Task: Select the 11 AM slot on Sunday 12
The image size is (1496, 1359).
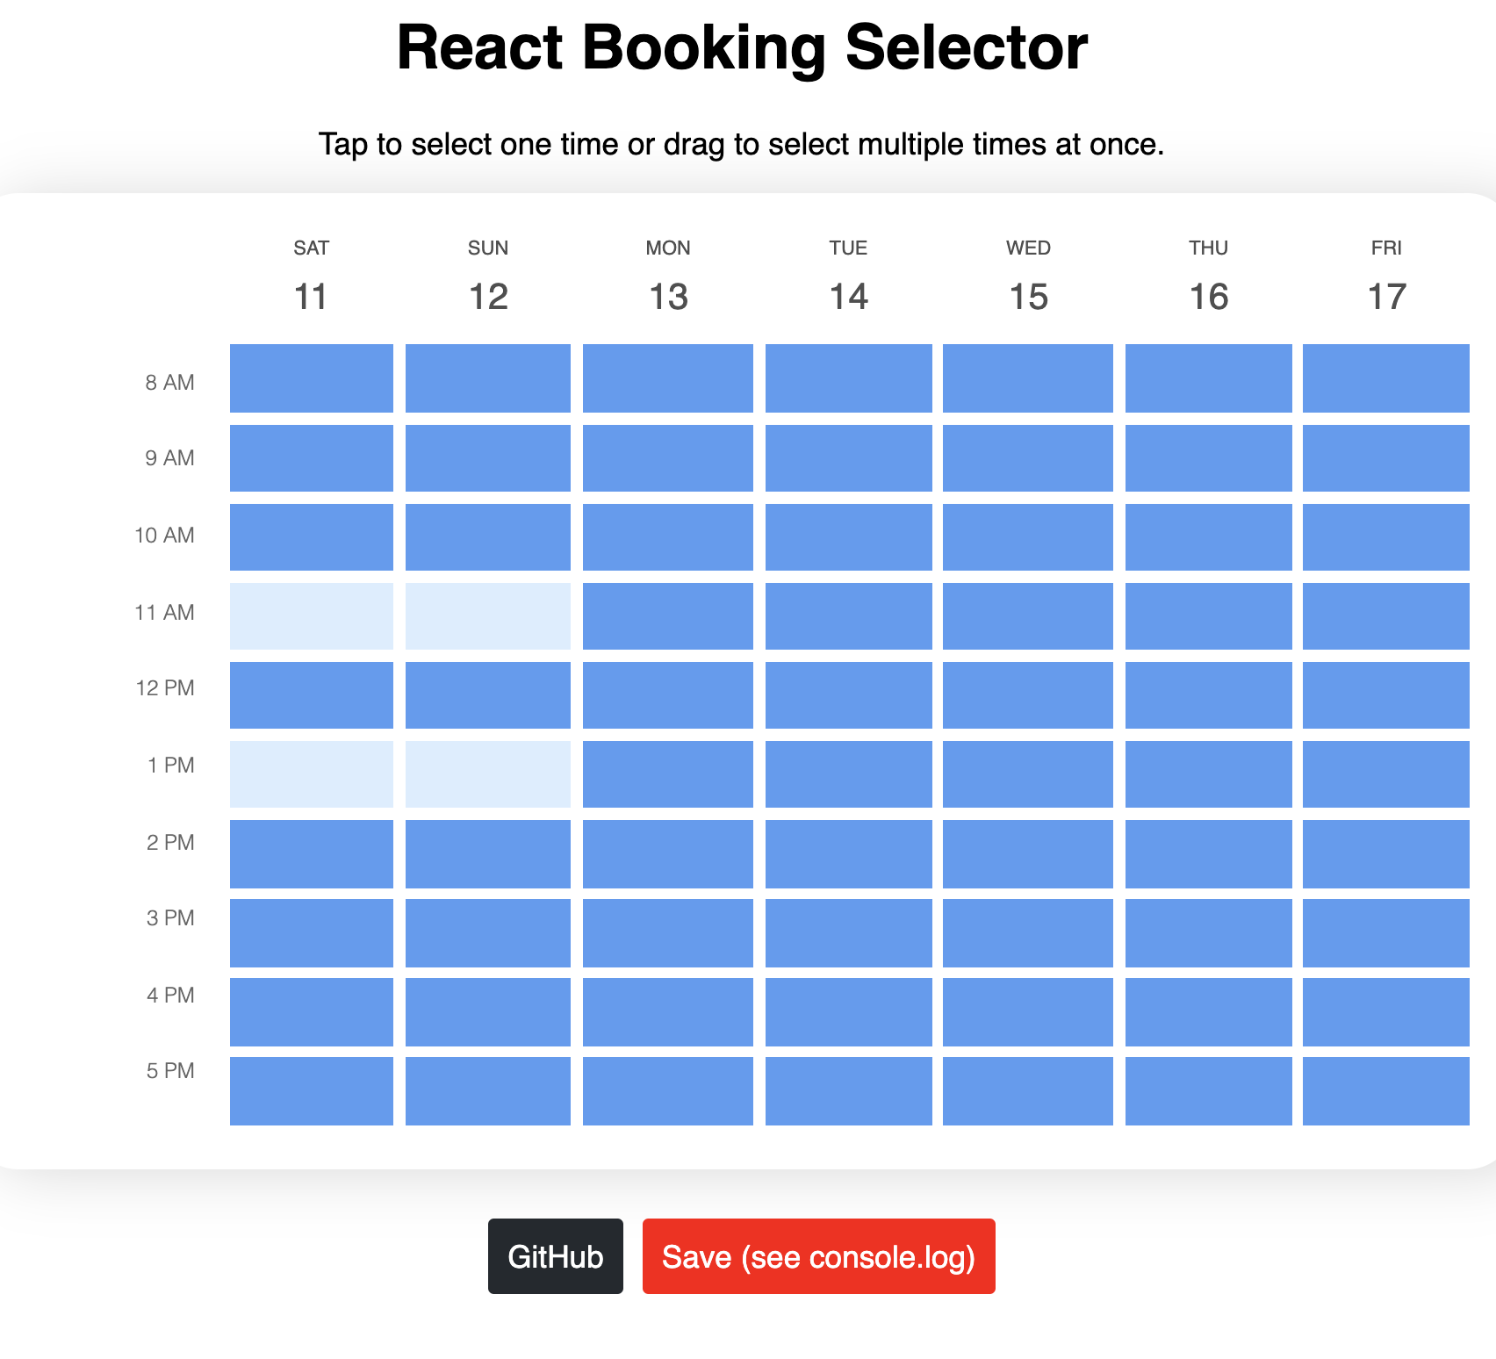Action: tap(488, 613)
